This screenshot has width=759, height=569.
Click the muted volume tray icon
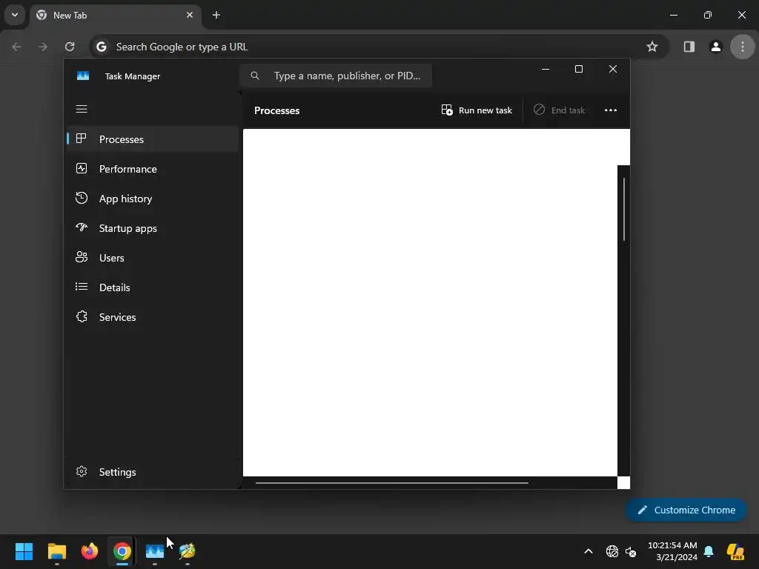pyautogui.click(x=631, y=551)
